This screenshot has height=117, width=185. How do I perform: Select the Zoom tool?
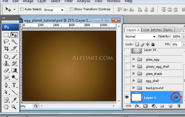coord(14,107)
